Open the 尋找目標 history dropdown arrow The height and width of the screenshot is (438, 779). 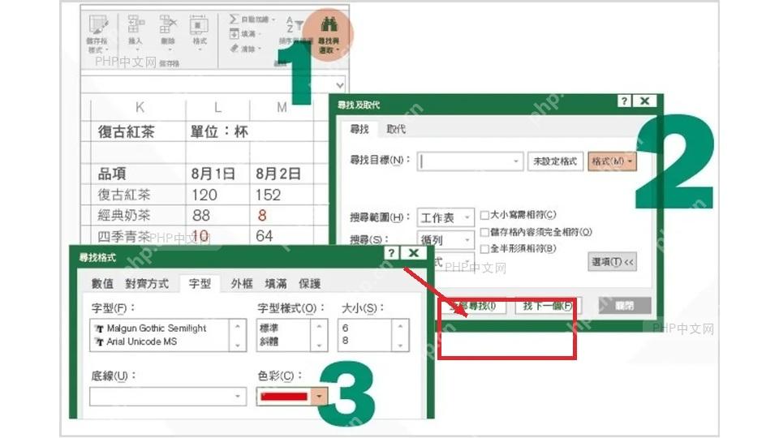516,161
